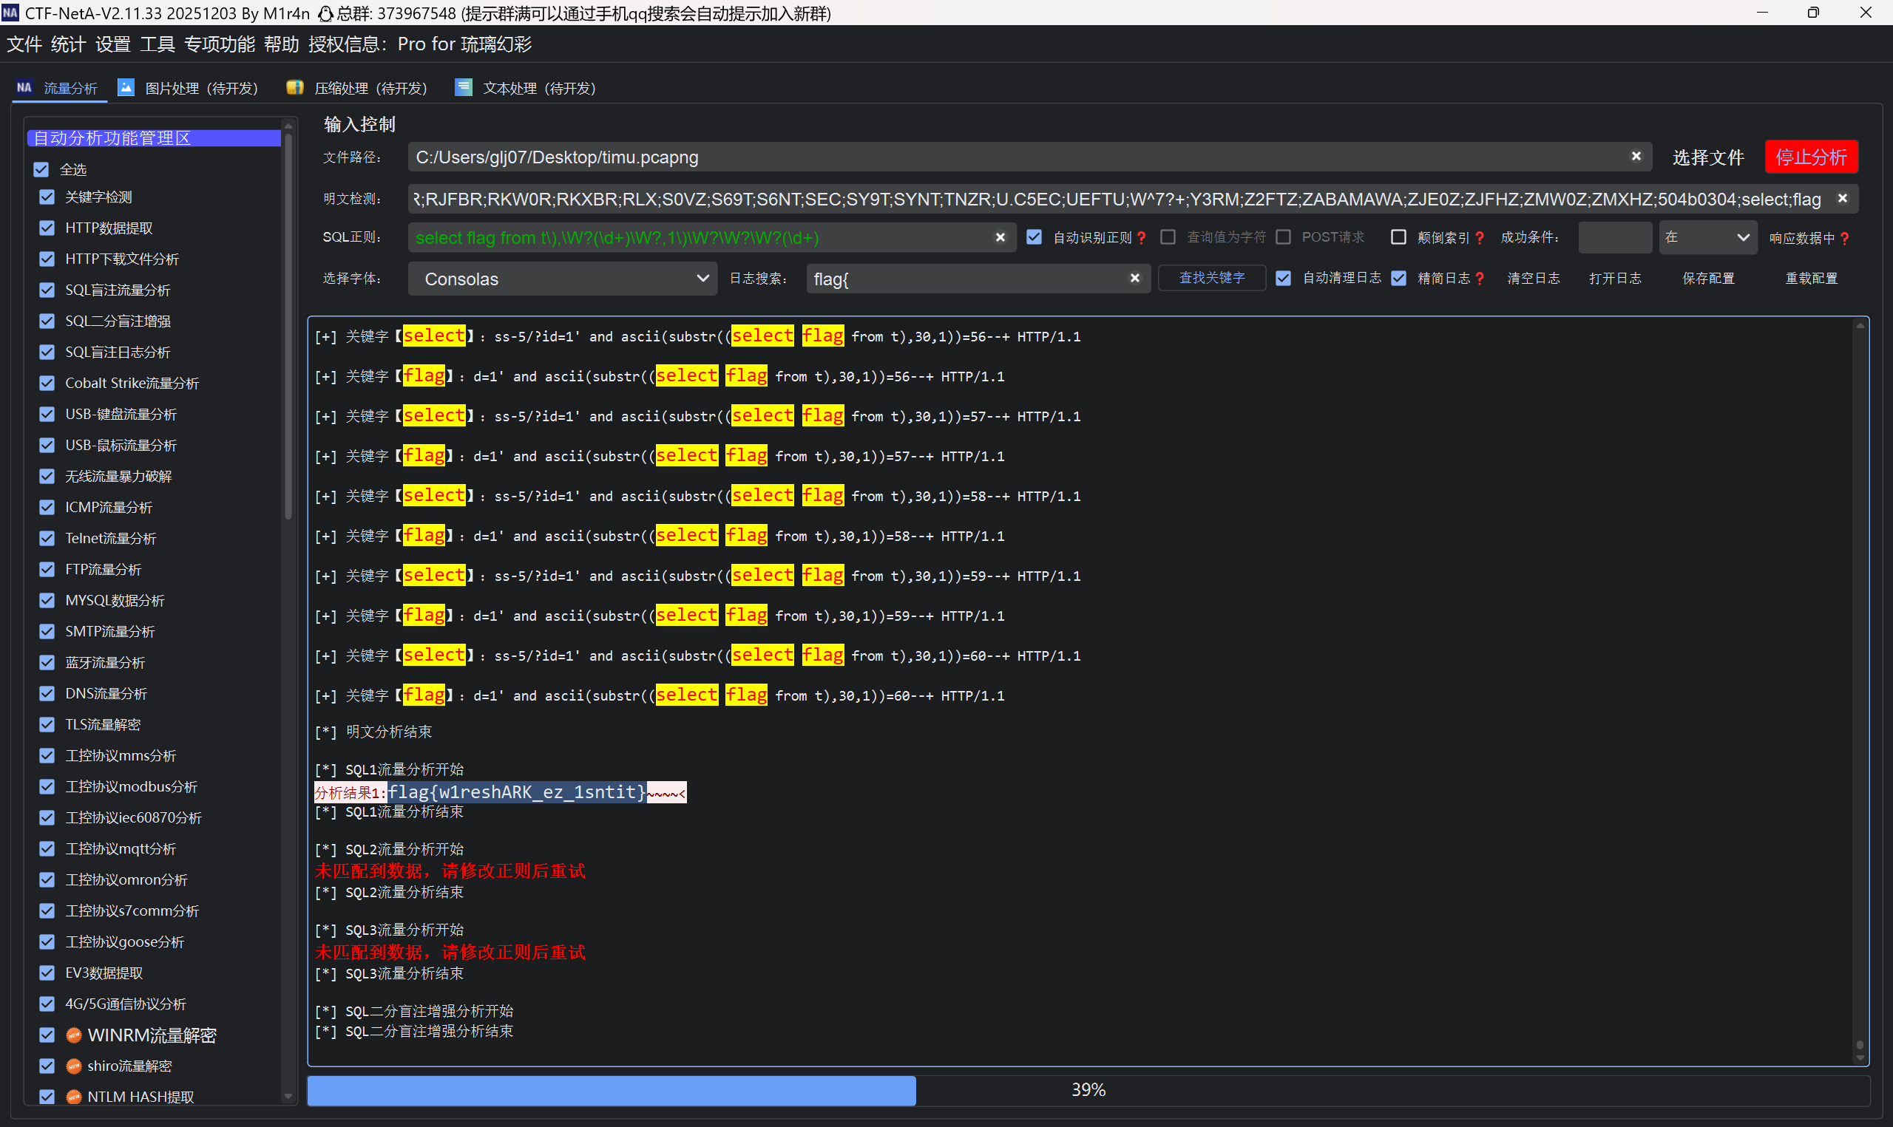The image size is (1893, 1127).
Task: Clear the log search box X icon
Action: pos(1134,278)
